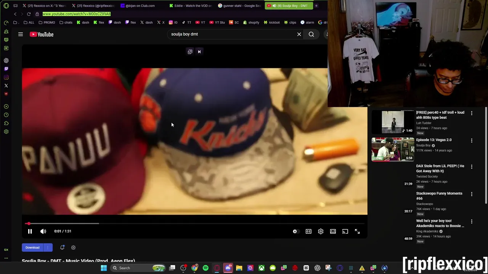Open File Explorer from the taskbar

click(x=239, y=268)
